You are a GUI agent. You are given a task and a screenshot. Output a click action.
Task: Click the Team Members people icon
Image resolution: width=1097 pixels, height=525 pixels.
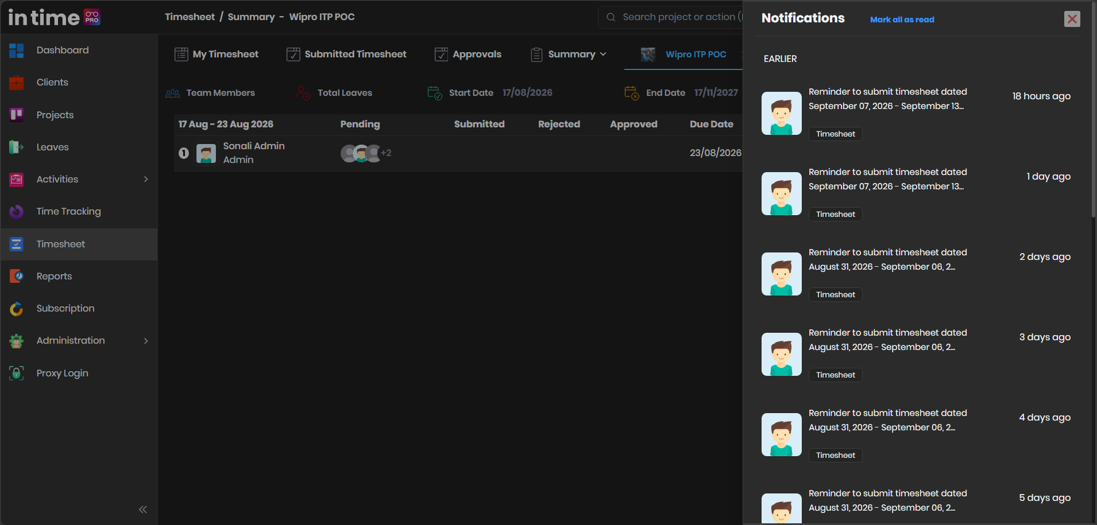point(173,93)
